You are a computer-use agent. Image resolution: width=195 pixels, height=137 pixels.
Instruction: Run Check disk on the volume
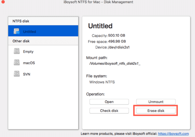click(x=109, y=111)
